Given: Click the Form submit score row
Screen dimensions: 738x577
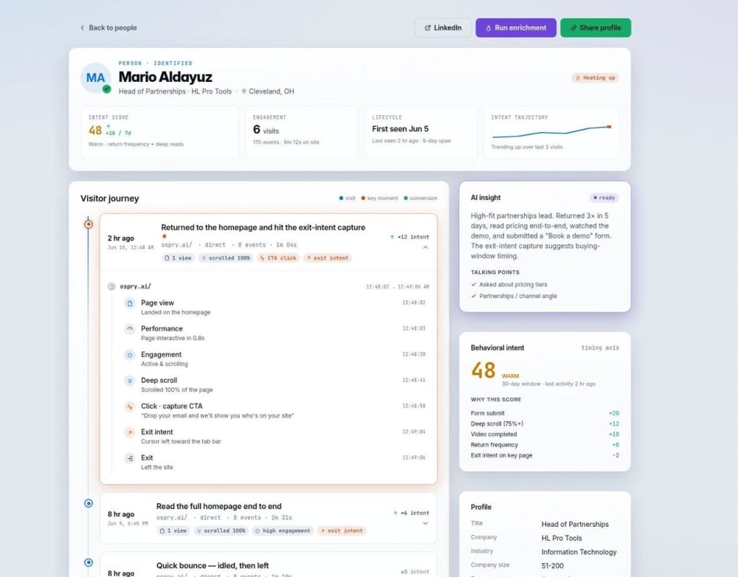Looking at the screenshot, I should [545, 413].
